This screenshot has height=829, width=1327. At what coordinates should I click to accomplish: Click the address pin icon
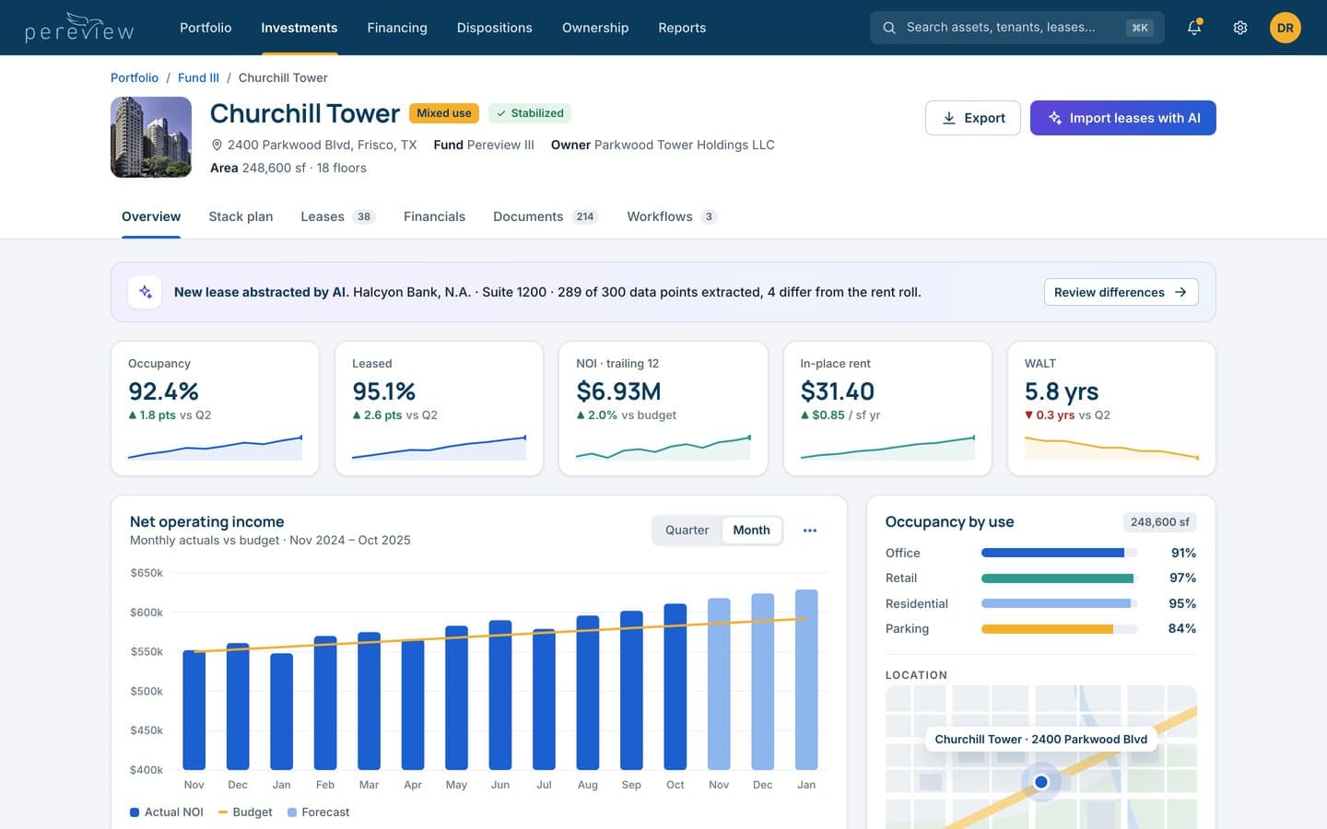point(217,145)
